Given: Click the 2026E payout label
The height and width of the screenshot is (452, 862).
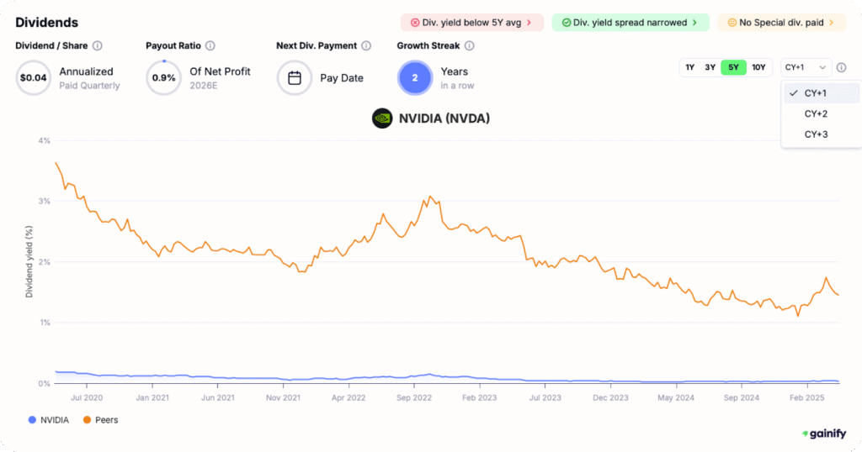Looking at the screenshot, I should click(x=204, y=86).
